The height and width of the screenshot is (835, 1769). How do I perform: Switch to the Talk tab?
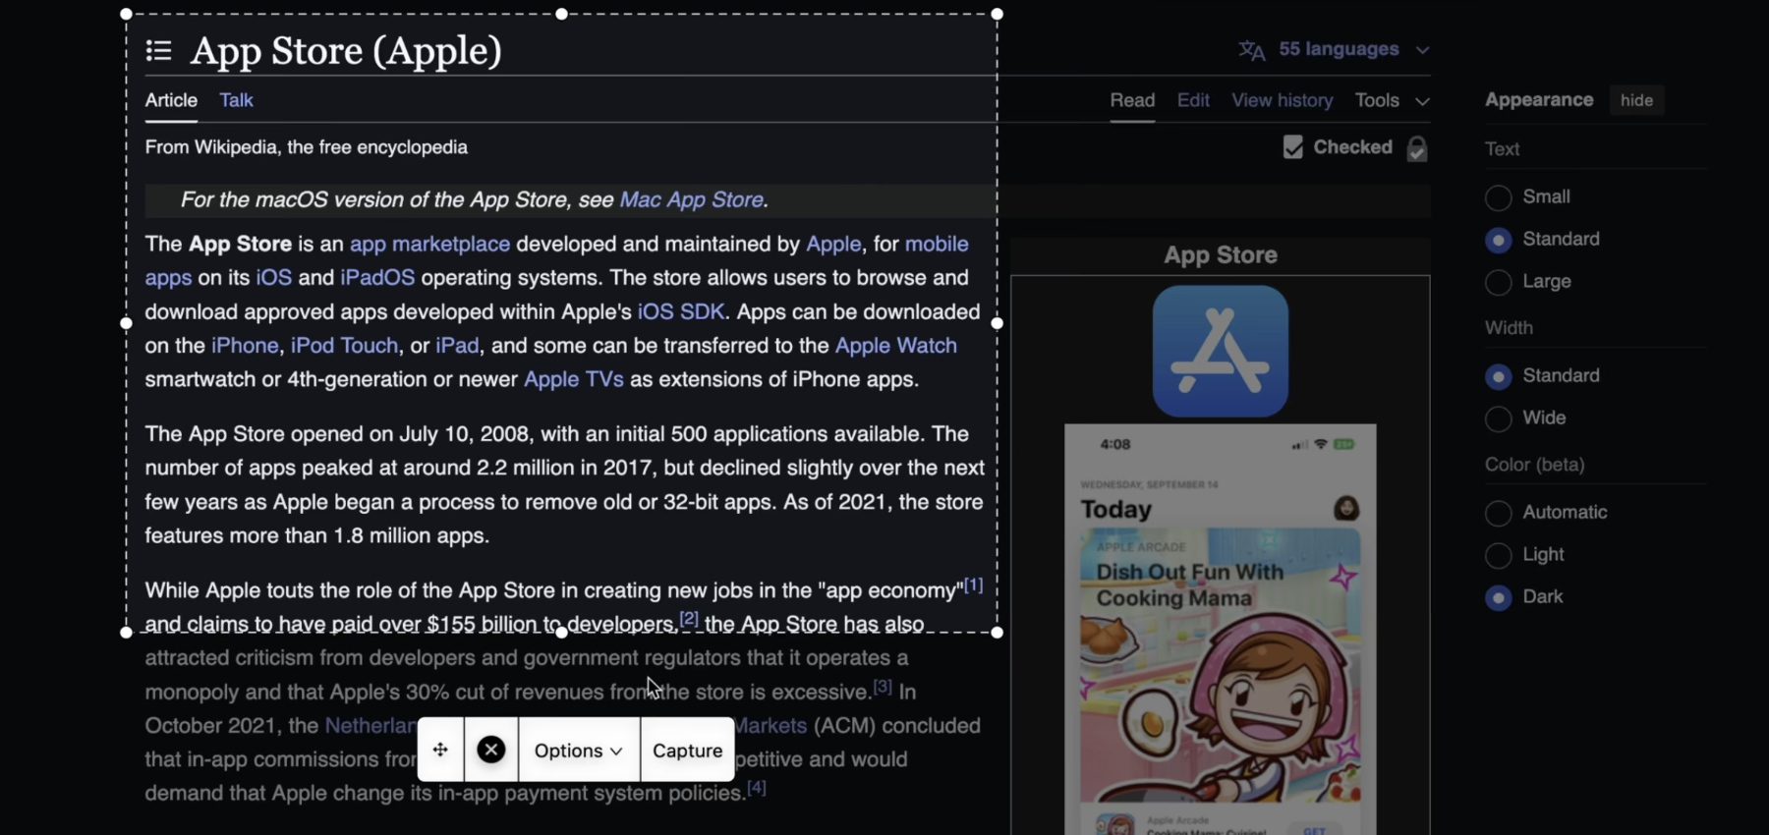point(236,100)
